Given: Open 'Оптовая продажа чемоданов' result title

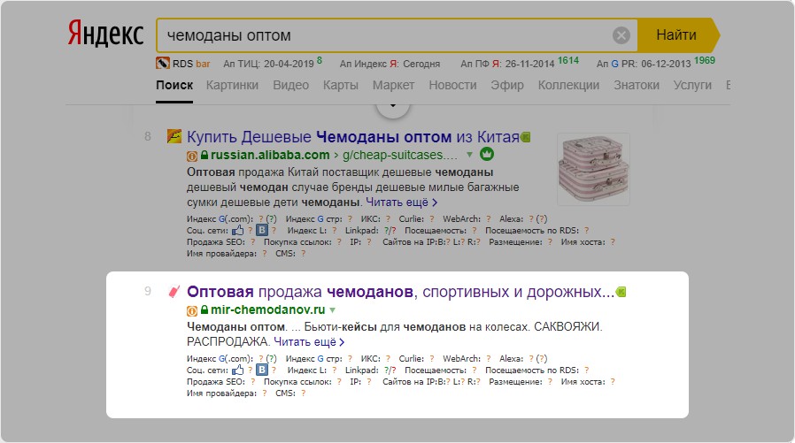Looking at the screenshot, I should click(400, 292).
